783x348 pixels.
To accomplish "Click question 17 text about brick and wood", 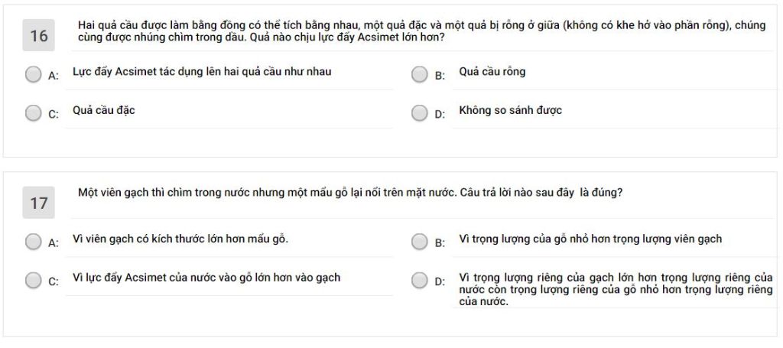I will 350,194.
